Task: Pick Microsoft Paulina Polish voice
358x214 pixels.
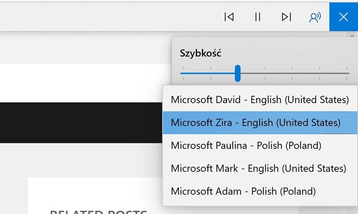Action: pos(260,146)
